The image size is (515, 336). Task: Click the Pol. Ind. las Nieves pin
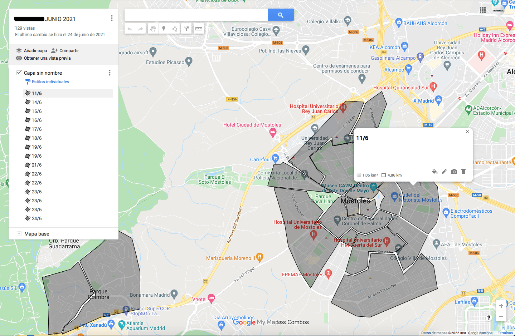[306, 50]
